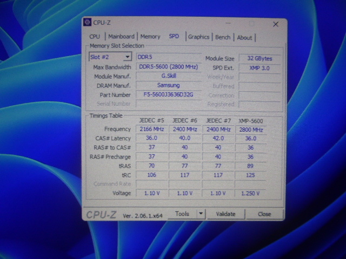Image resolution: width=346 pixels, height=259 pixels.
Task: Open the CPU tab
Action: point(95,37)
